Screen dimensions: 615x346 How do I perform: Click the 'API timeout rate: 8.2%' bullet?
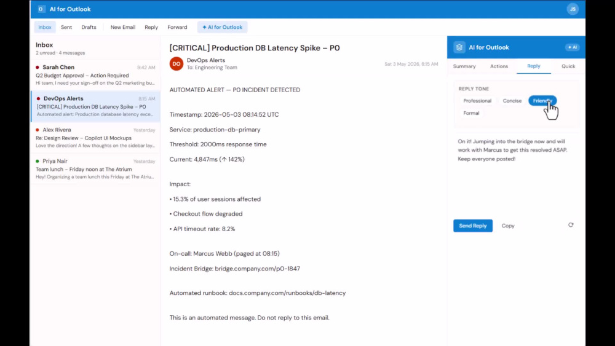[x=202, y=229]
